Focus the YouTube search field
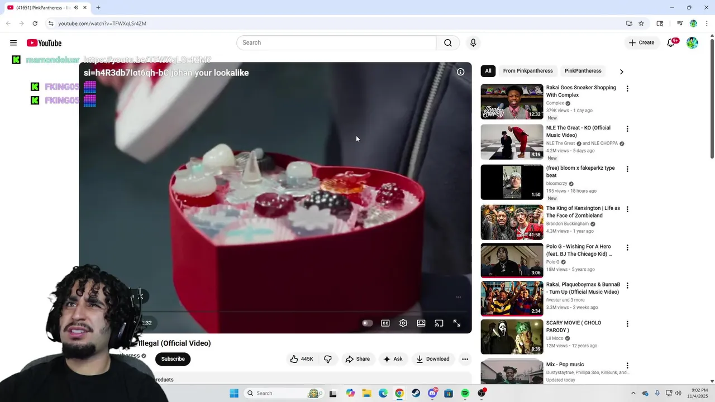Viewport: 715px width, 402px height. click(336, 43)
